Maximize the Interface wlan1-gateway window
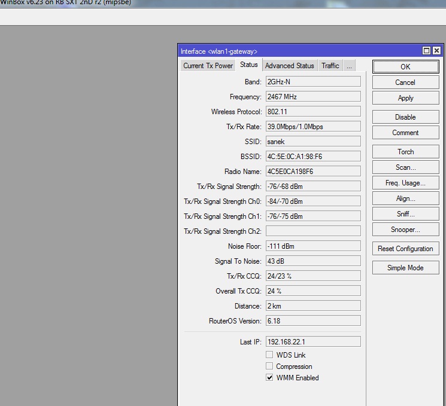The height and width of the screenshot is (406, 446). 426,51
